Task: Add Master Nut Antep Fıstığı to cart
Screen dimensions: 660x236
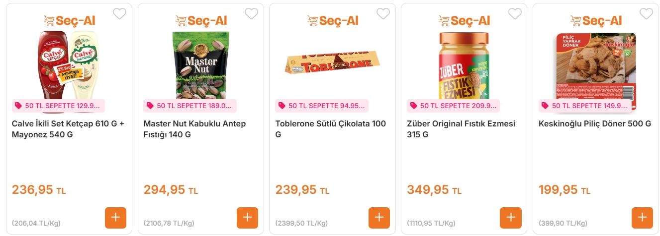Action: tap(247, 218)
